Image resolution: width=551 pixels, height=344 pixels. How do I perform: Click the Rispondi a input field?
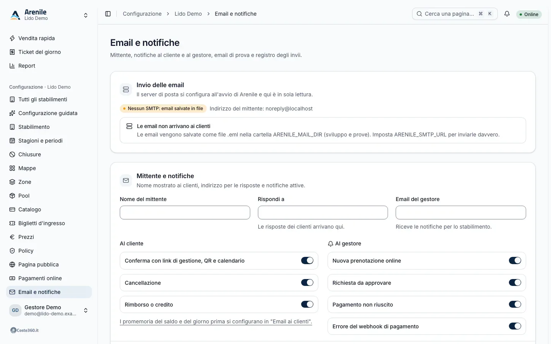coord(323,213)
